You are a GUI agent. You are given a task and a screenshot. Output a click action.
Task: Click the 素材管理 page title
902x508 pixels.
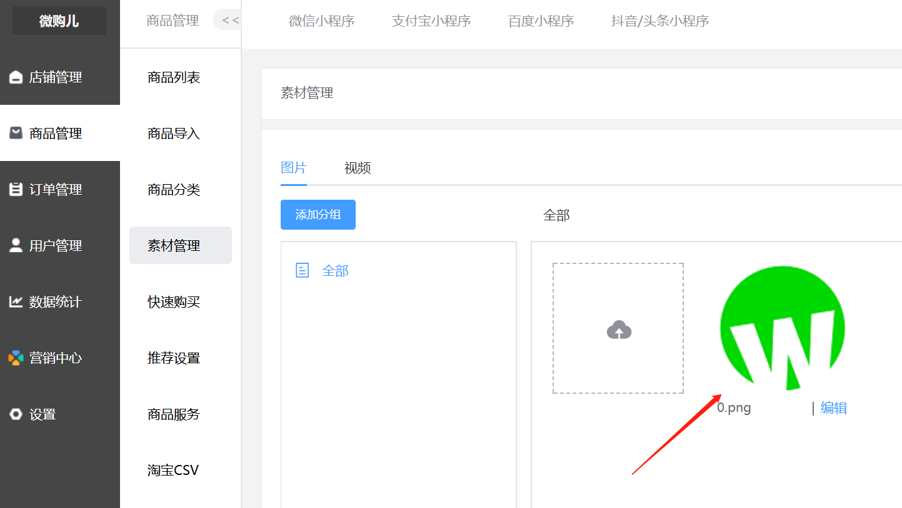[307, 93]
